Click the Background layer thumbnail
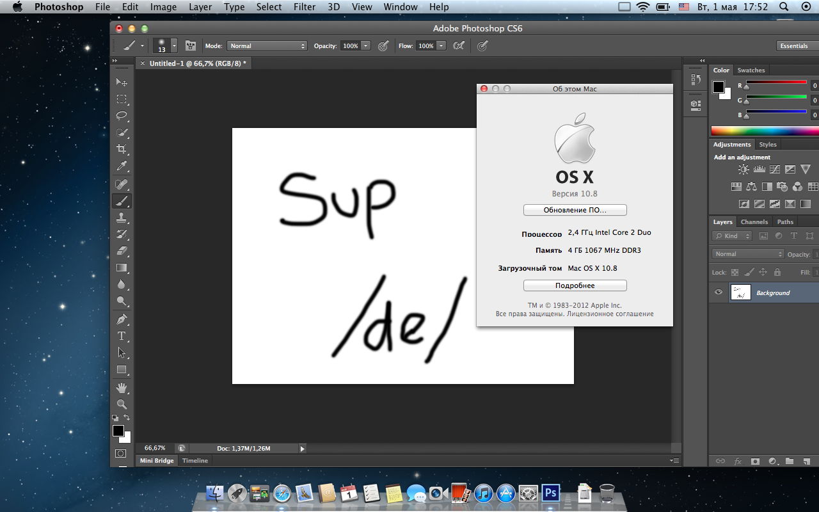 740,292
